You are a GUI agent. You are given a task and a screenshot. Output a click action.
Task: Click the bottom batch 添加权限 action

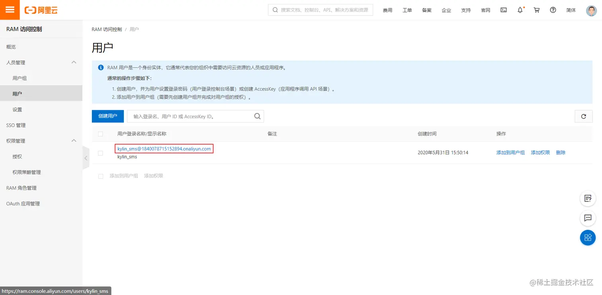coord(154,176)
